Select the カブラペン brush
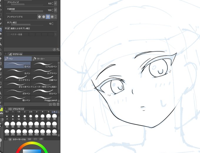The image size is (200, 153). (44, 72)
